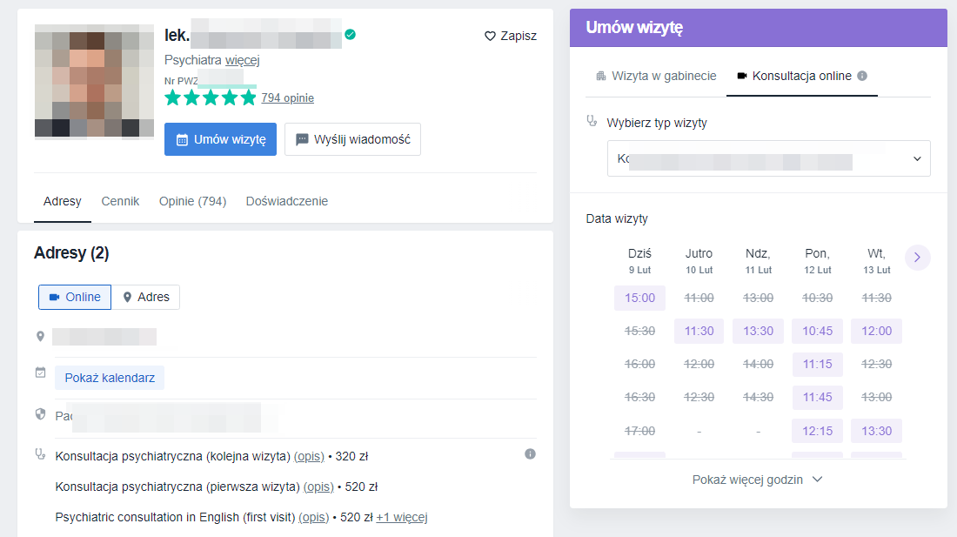Click the info icon next to consultation price
This screenshot has height=537, width=957.
(x=530, y=453)
